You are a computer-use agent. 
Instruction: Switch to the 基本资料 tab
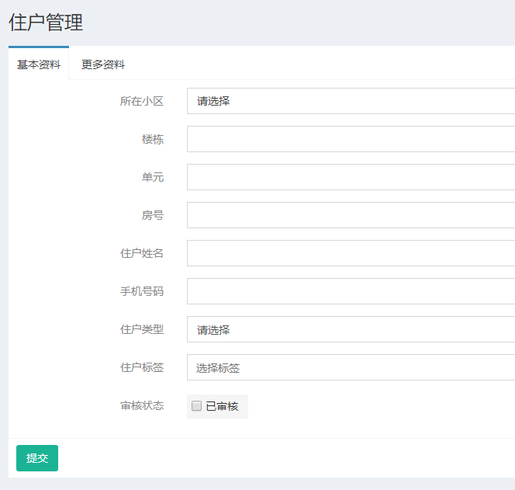[39, 65]
